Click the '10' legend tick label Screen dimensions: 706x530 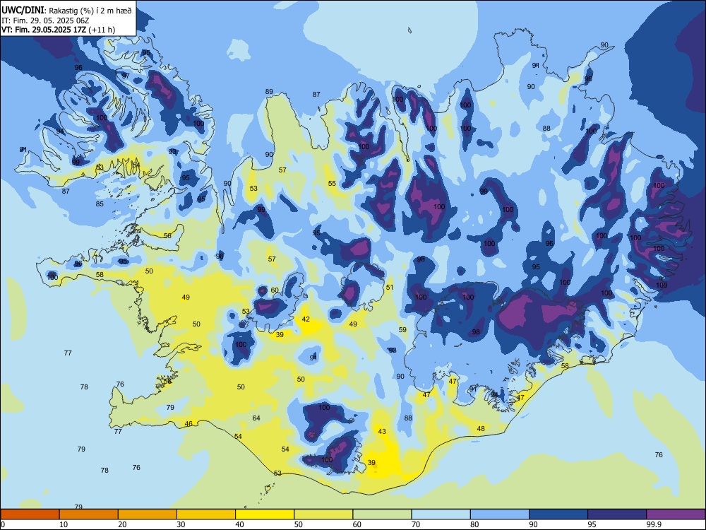(64, 524)
